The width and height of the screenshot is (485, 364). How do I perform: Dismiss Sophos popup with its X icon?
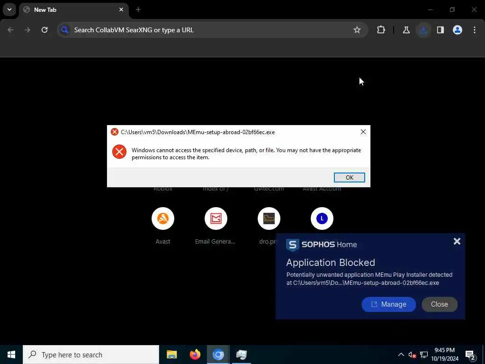457,241
